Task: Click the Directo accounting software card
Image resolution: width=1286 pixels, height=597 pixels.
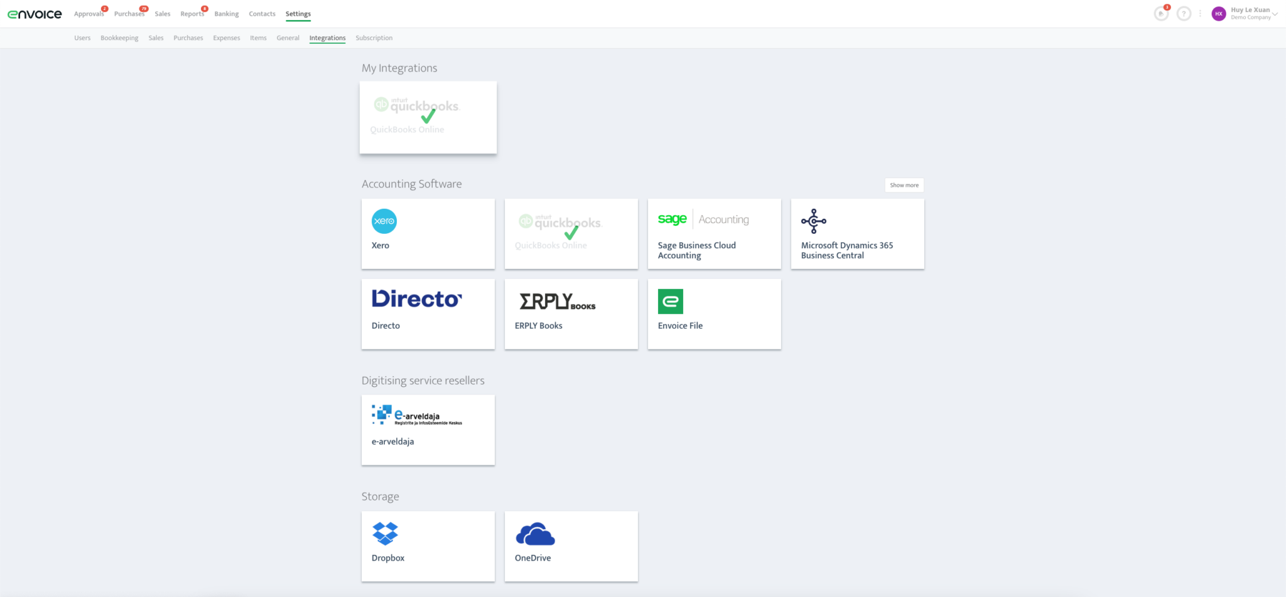Action: tap(428, 314)
